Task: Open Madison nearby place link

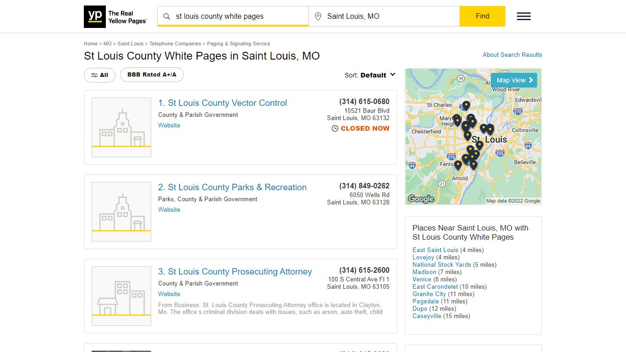Action: (x=424, y=272)
